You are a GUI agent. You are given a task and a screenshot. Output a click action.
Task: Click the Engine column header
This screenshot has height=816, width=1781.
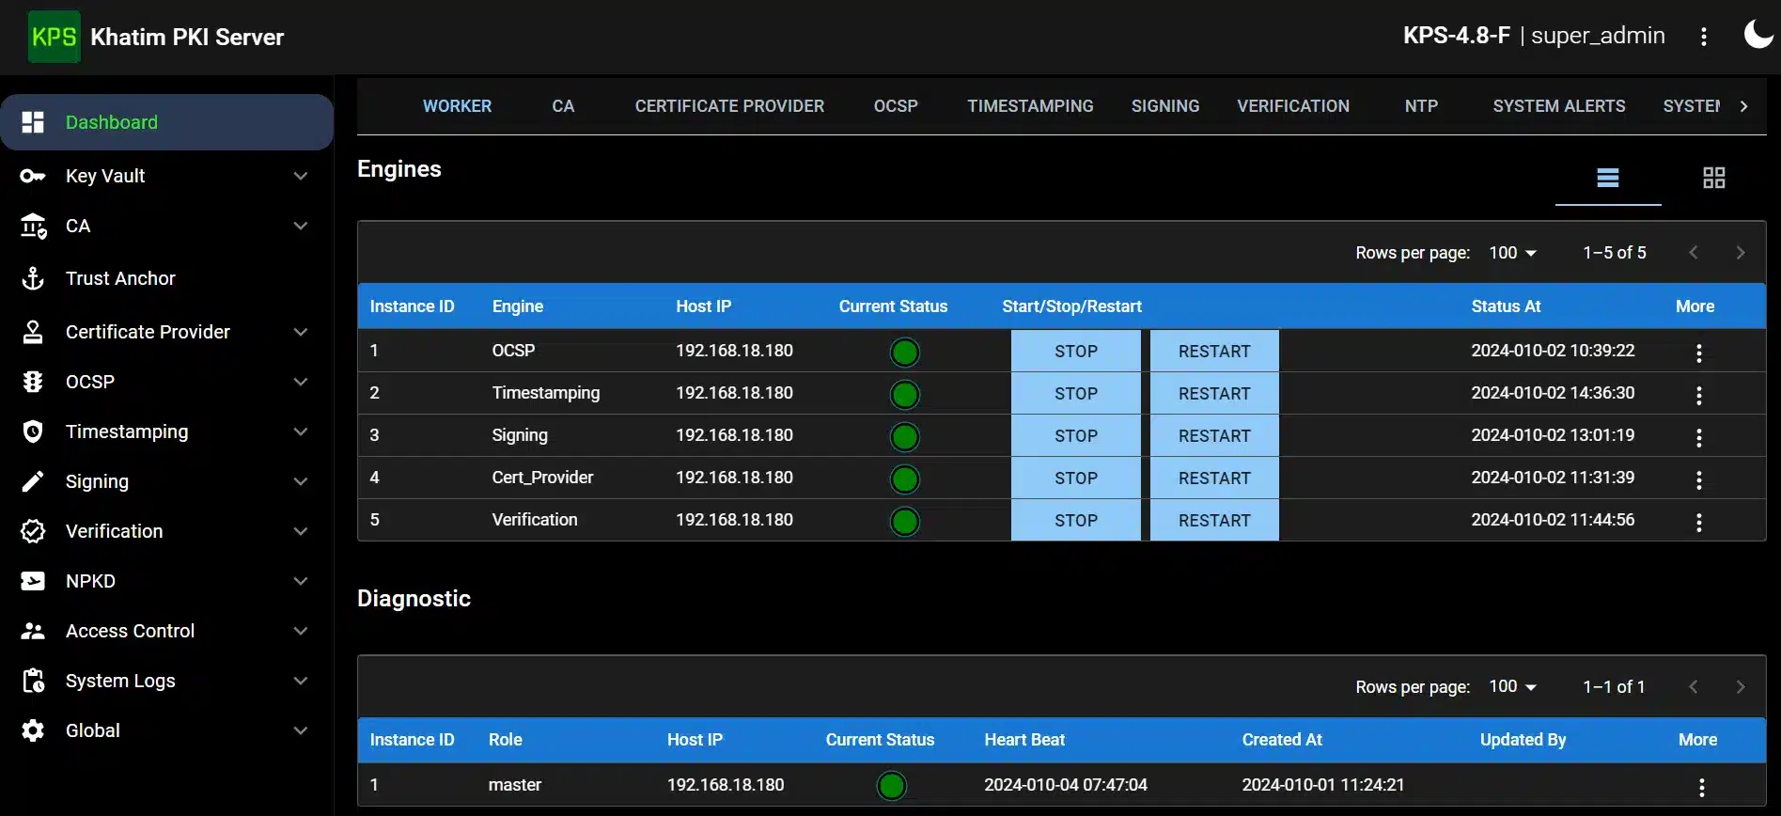click(518, 306)
